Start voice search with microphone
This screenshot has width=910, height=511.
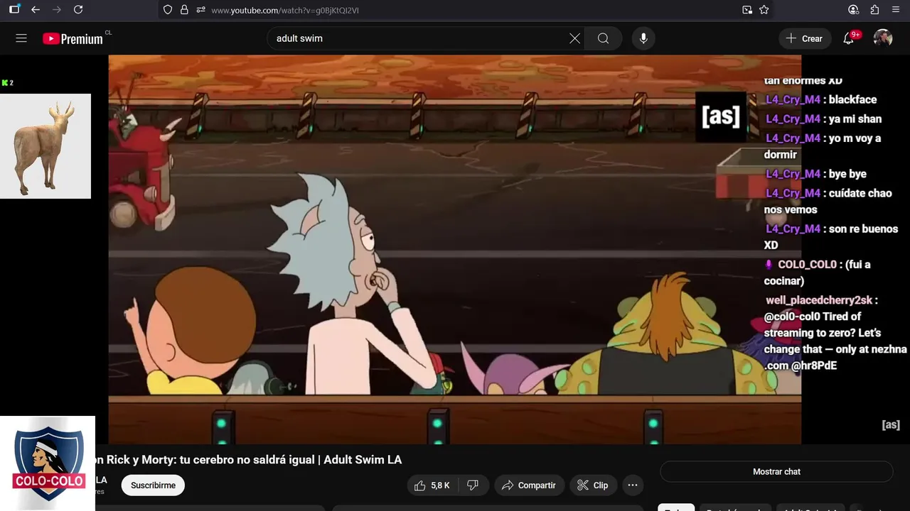click(643, 38)
